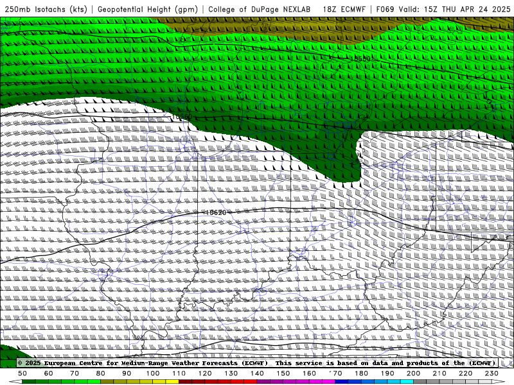Click the 10500 height contour label

click(360, 58)
